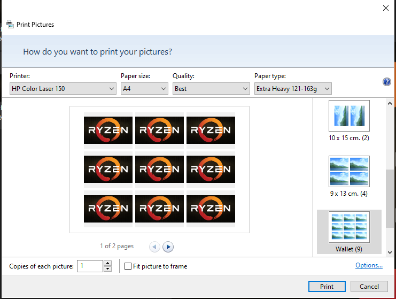Open the Options... link
Screen dimensions: 396x299
coord(369,266)
